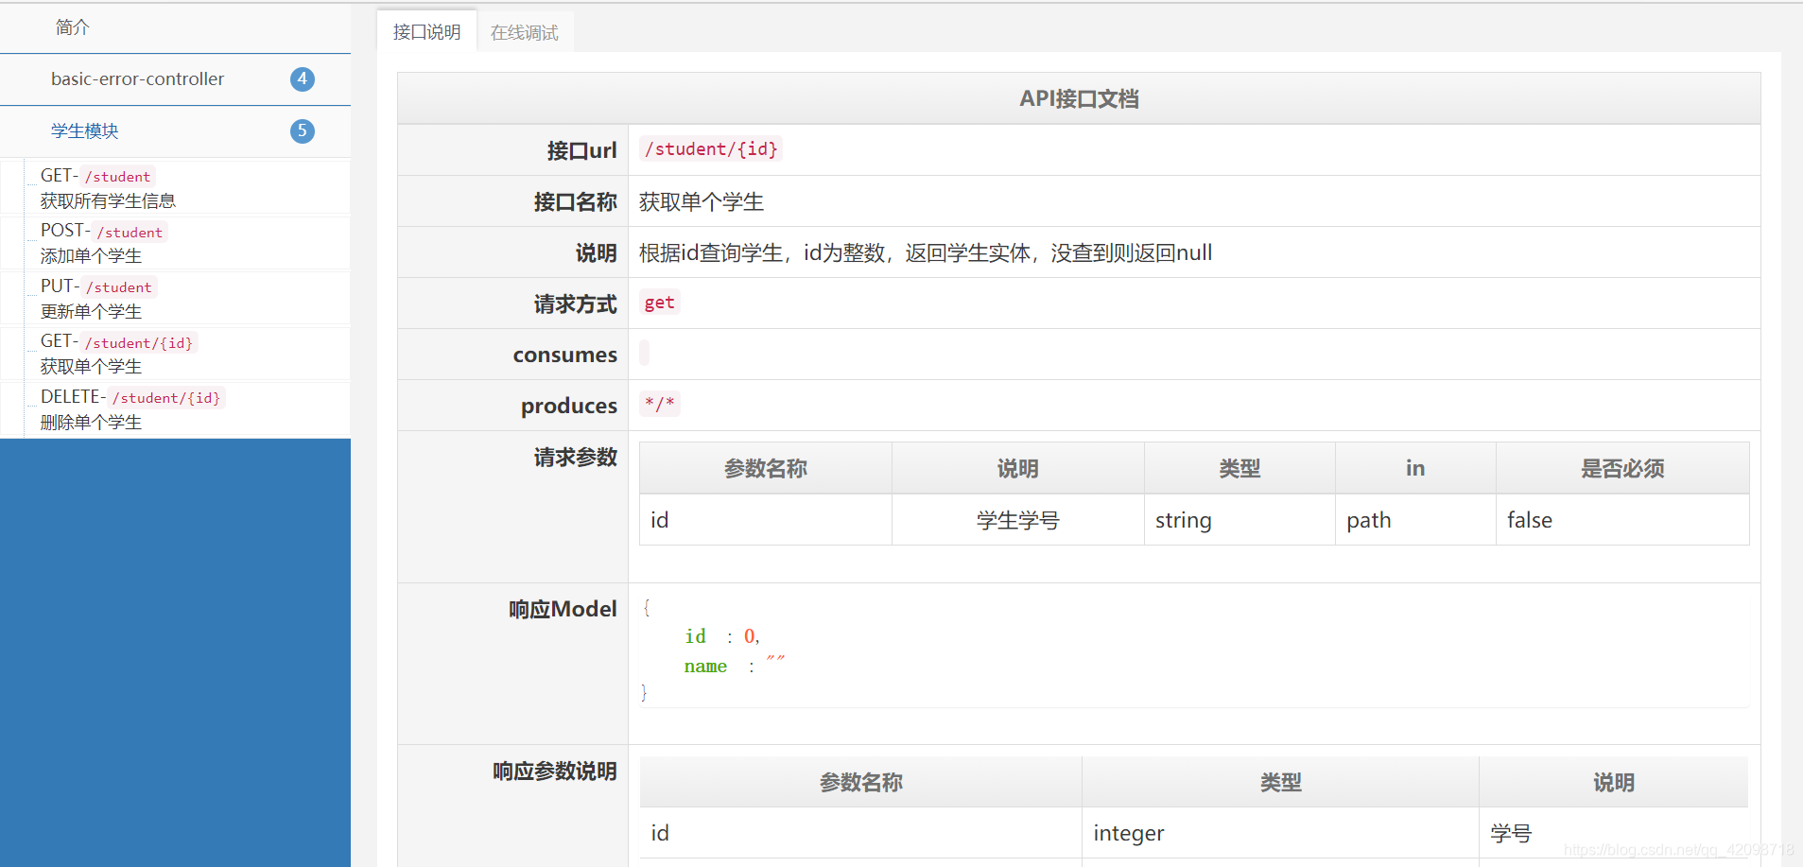Click the 是否必须 column header

1622,468
